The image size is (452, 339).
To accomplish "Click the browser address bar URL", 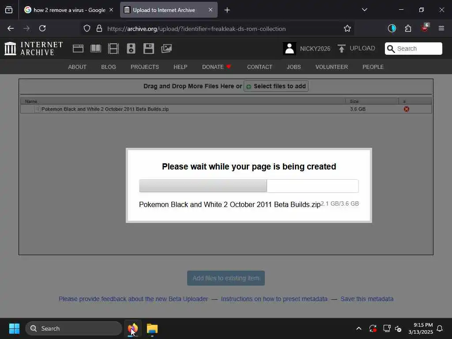I will click(196, 29).
